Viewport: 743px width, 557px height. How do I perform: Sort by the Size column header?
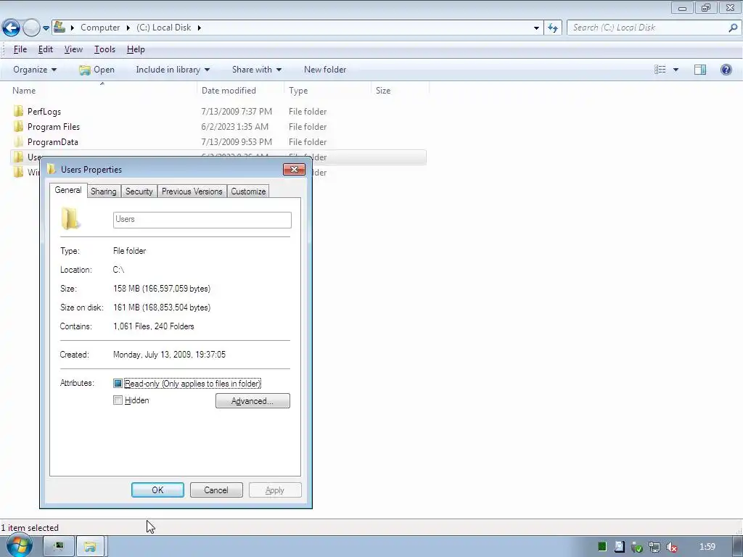pos(383,91)
